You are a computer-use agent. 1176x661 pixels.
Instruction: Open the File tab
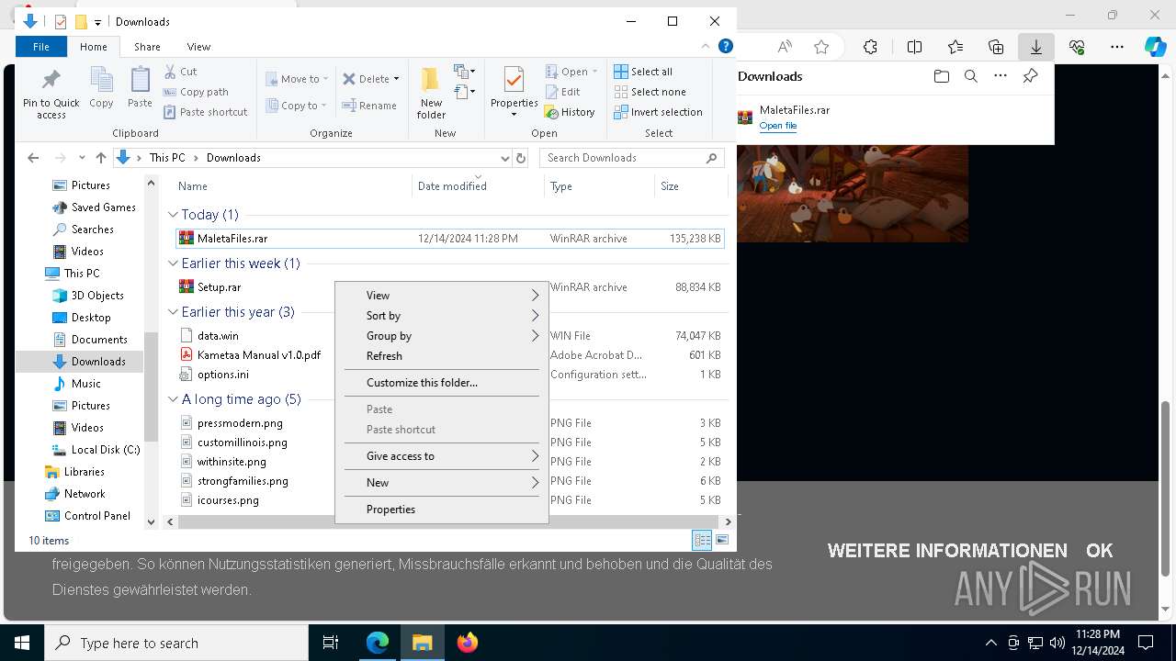(41, 46)
